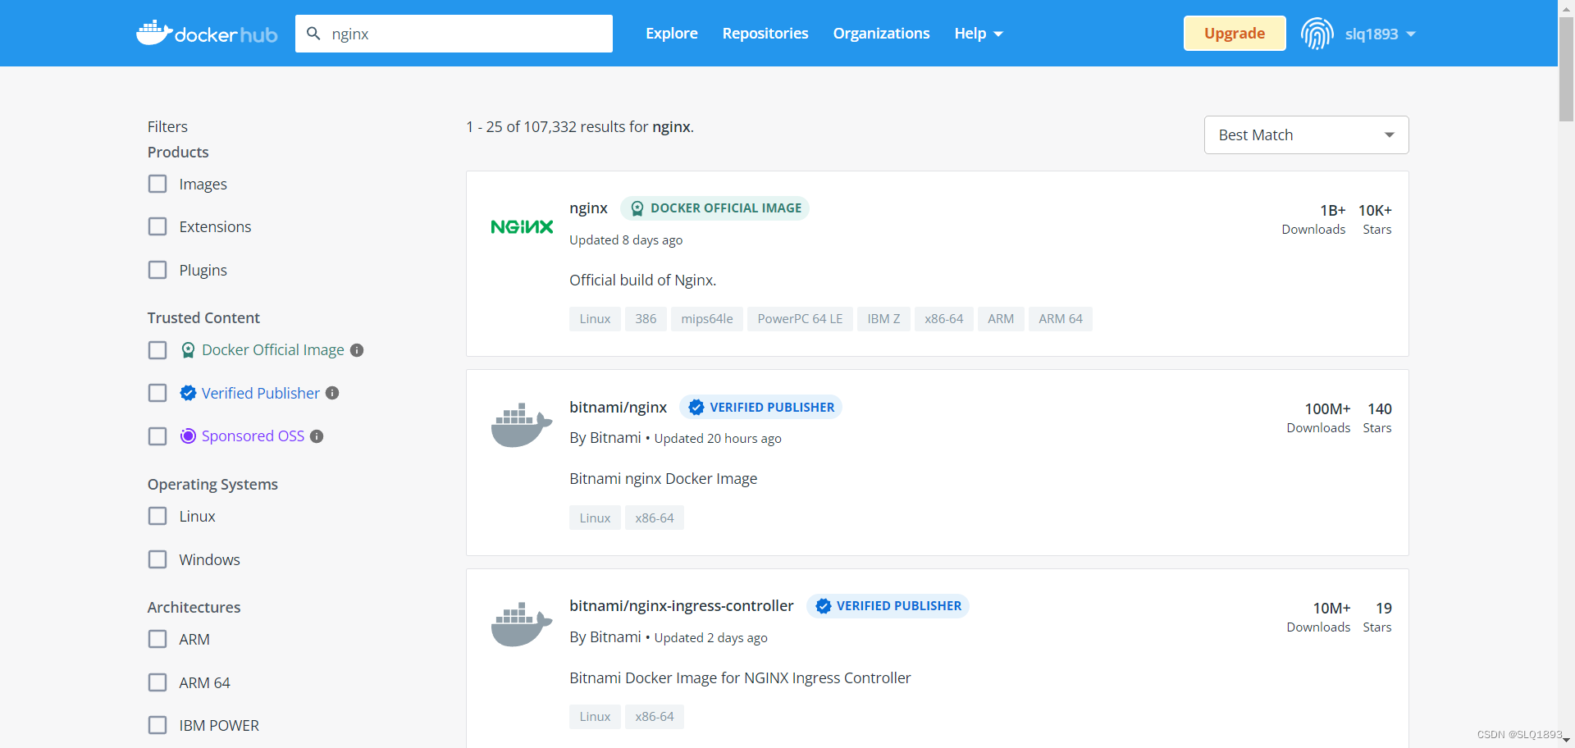Tick the IBM POWER architecture checkbox
Viewport: 1575px width, 748px height.
[157, 725]
